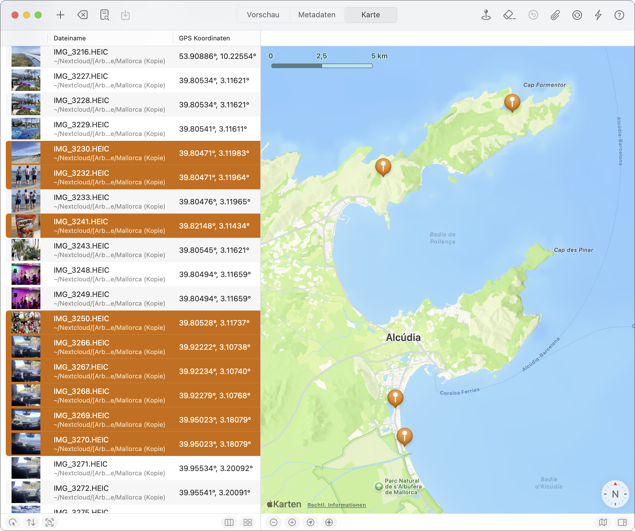This screenshot has height=531, width=635.
Task: Click the eraser icon in the toolbar
Action: point(509,15)
